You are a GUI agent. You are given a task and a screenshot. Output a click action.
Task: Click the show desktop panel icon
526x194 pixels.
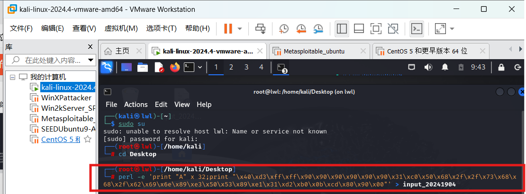pos(127,67)
